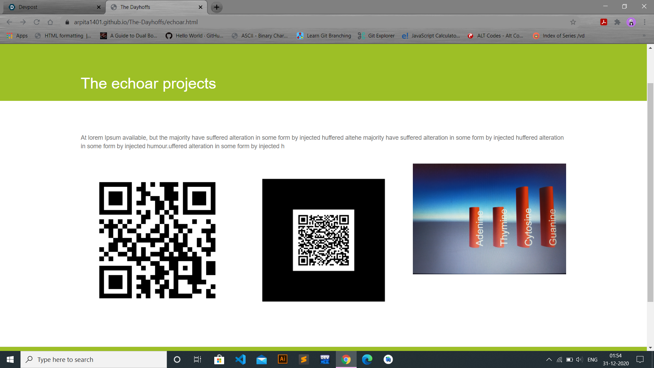Viewport: 654px width, 368px height.
Task: Open the Windows Start menu
Action: coord(10,359)
